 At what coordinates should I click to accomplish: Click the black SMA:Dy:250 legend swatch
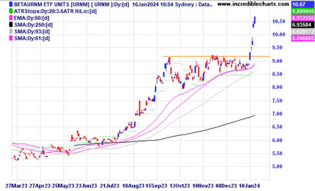tap(11, 25)
